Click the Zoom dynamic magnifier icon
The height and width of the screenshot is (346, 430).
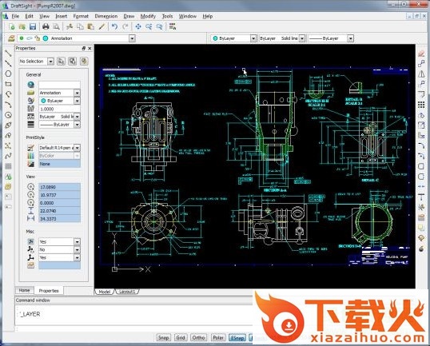click(x=149, y=26)
